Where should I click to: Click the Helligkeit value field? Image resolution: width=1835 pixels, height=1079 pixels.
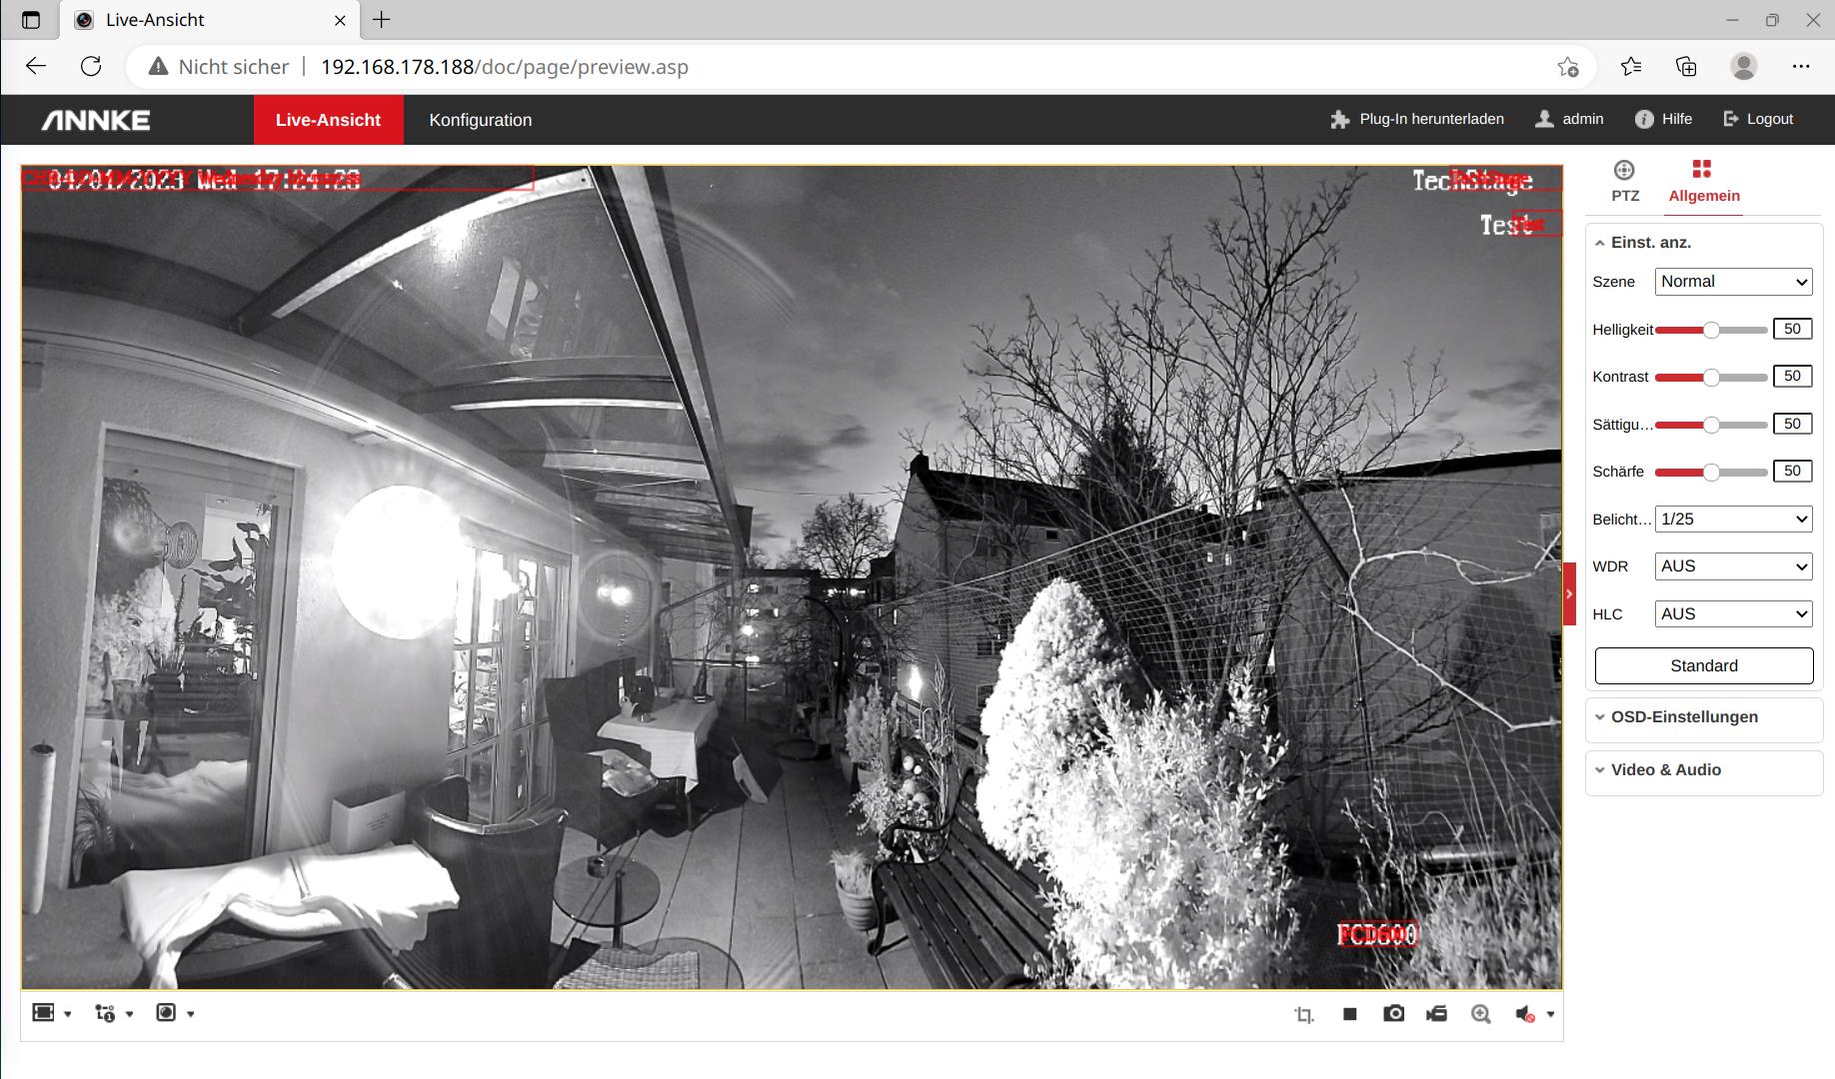point(1792,329)
